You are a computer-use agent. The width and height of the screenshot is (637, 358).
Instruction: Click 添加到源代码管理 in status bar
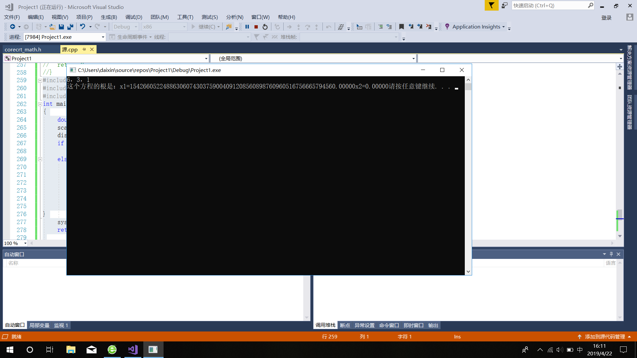click(x=605, y=337)
